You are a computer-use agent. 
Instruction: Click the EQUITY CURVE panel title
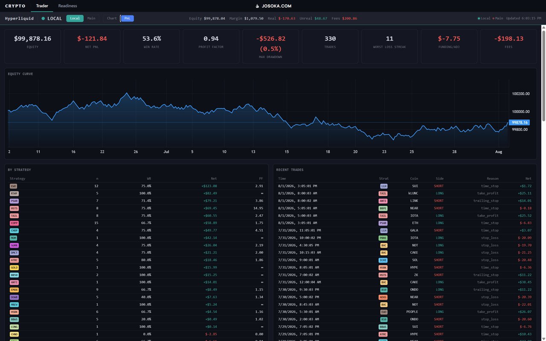[x=20, y=74]
